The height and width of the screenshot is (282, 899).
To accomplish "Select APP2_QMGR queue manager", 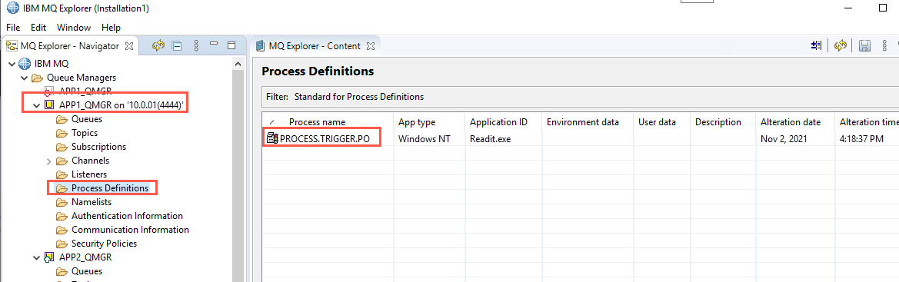I will [x=85, y=257].
